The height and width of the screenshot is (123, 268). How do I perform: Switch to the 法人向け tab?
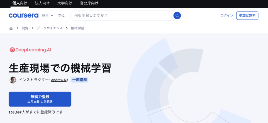tap(42, 3)
